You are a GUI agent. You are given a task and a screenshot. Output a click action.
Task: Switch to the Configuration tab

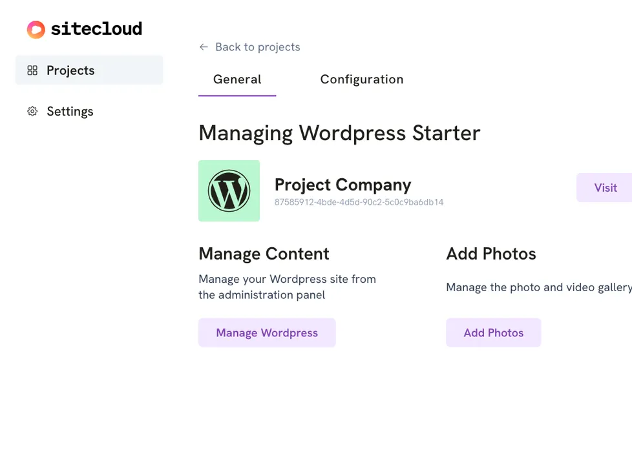pos(362,79)
